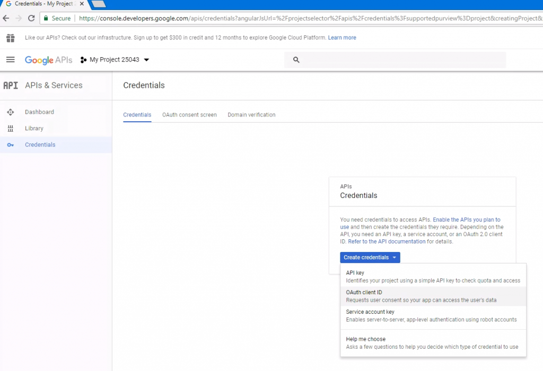Image resolution: width=543 pixels, height=371 pixels.
Task: Reload the page with the refresh icon
Action: pyautogui.click(x=31, y=19)
